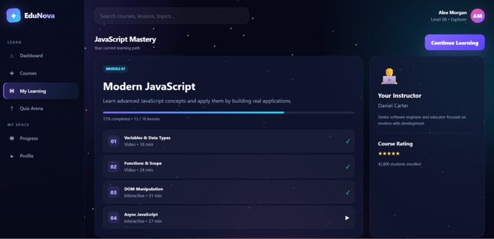Open Courses in the sidebar
Image resolution: width=494 pixels, height=239 pixels.
41,73
